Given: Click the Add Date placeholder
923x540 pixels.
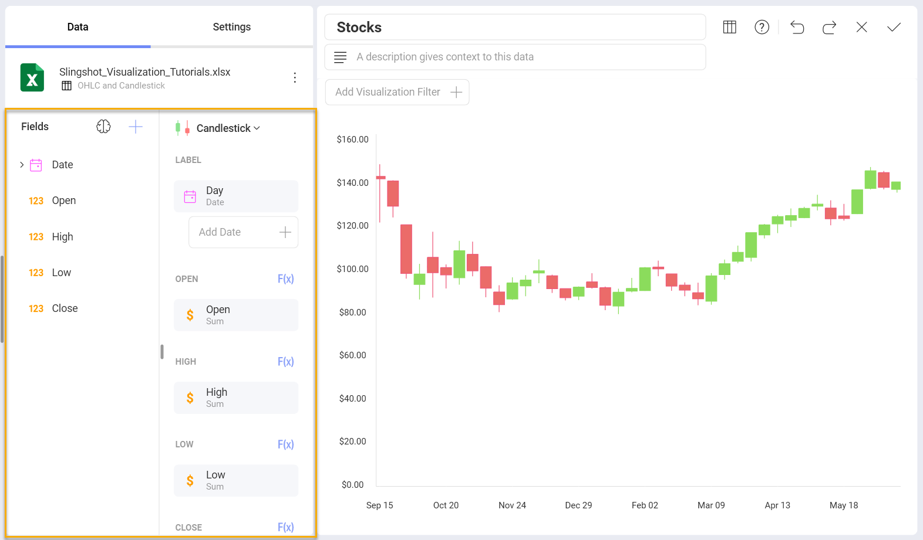Looking at the screenshot, I should (x=243, y=232).
